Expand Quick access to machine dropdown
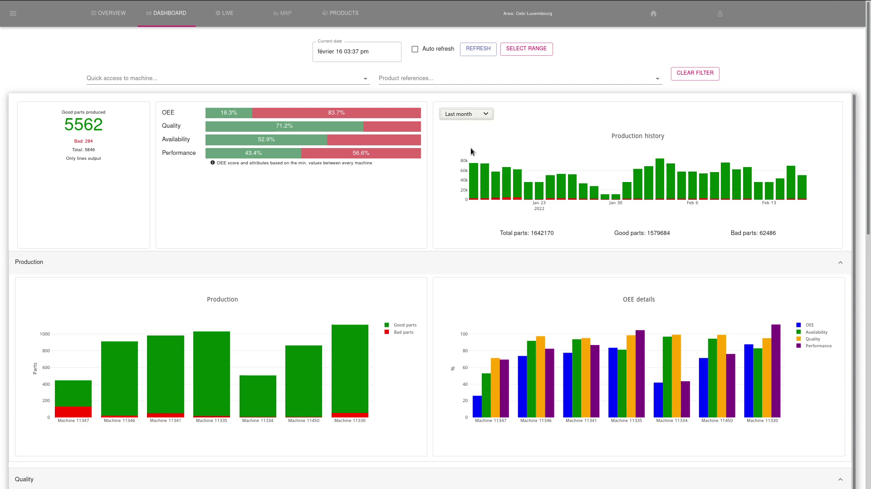Screen dimensions: 871x489 [x=365, y=79]
